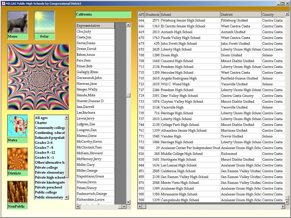Viewport: 291px width, 218px height.
Task: Click the green Menu label button
Action: coord(17,36)
